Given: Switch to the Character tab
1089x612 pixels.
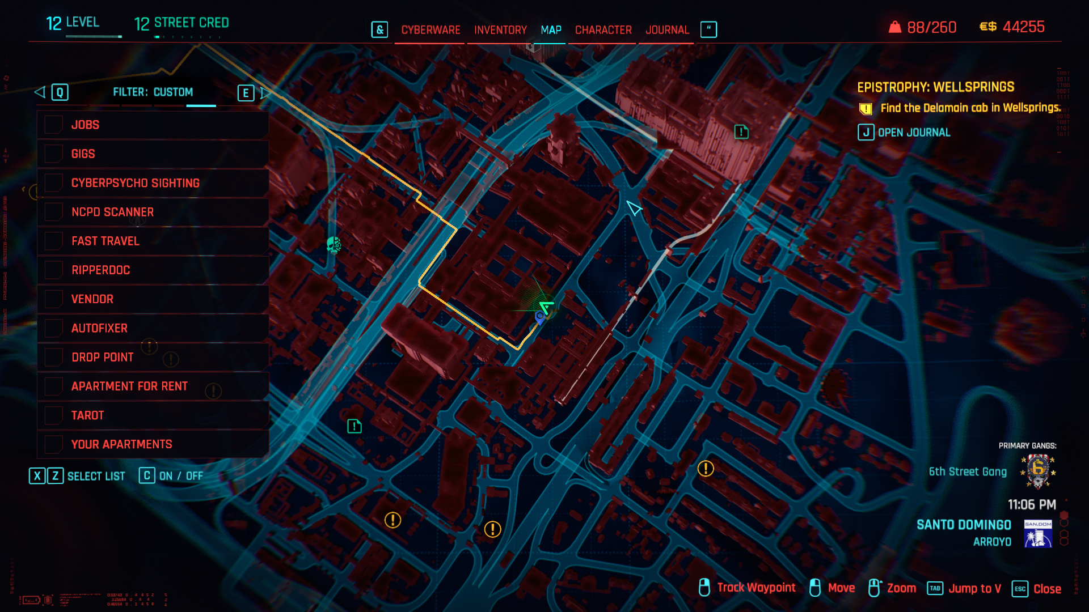Looking at the screenshot, I should click(x=603, y=30).
